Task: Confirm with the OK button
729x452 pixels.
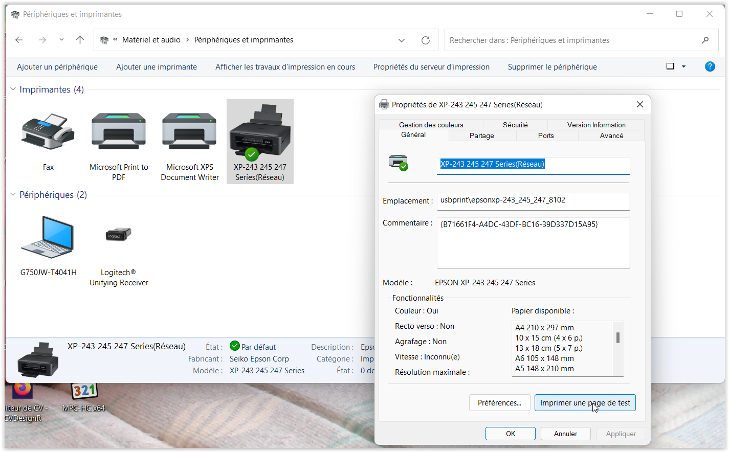Action: 511,434
